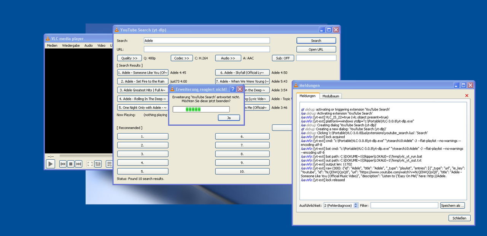487x236 pixels.
Task: Click recommended slot button 2.
Action: (x=143, y=145)
